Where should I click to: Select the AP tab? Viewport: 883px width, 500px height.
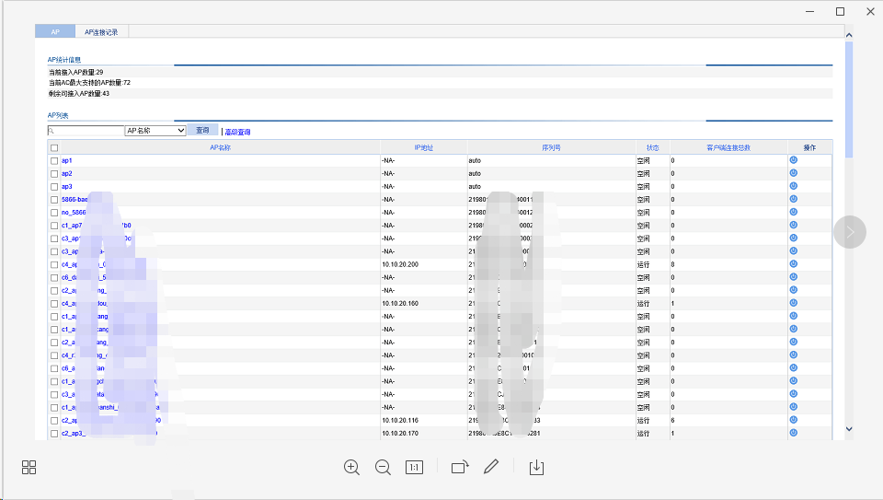pos(55,31)
